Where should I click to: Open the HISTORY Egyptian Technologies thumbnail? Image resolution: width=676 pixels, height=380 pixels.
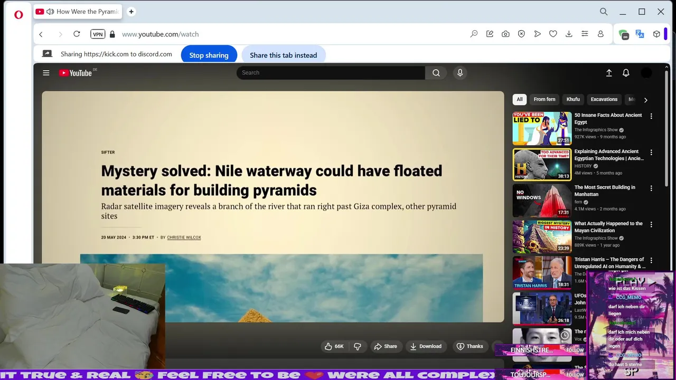click(542, 165)
